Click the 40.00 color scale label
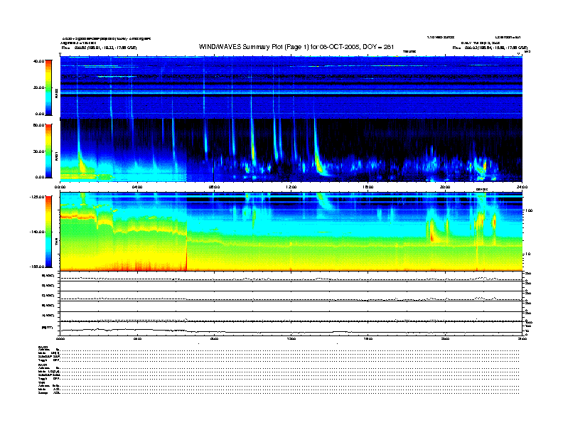This screenshot has height=435, width=563. [38, 61]
